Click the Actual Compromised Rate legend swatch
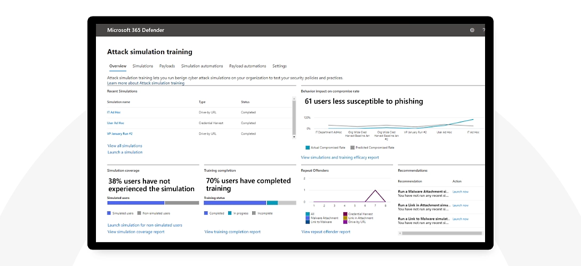 pos(308,147)
